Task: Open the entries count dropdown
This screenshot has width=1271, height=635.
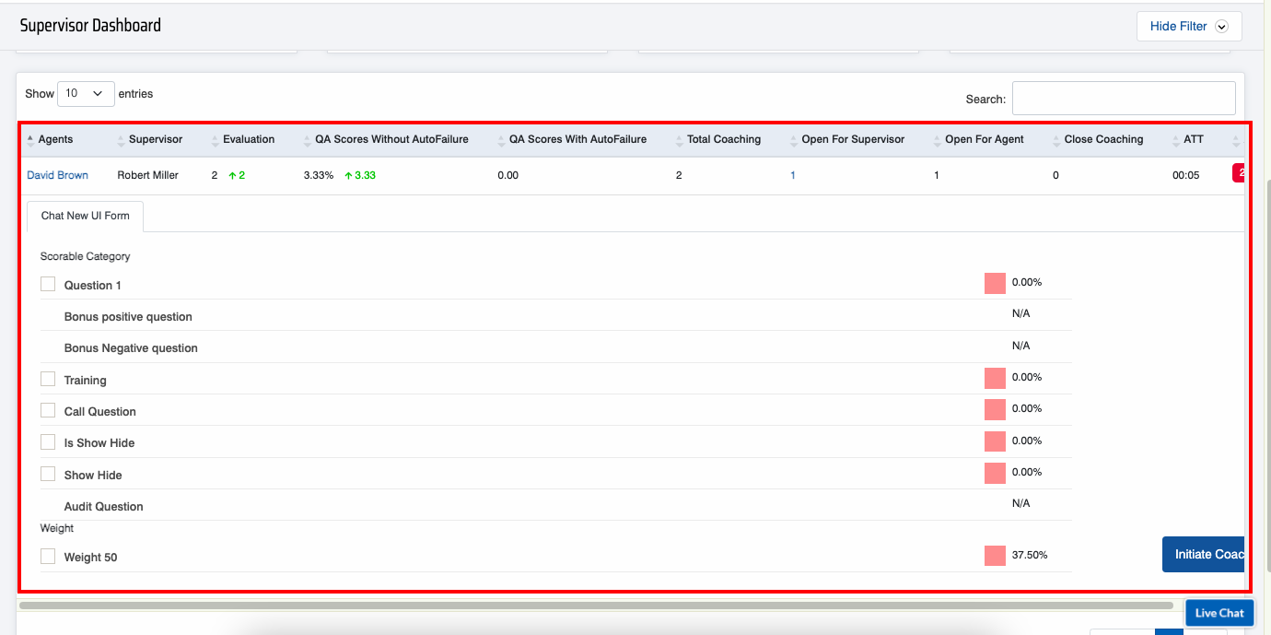Action: pos(86,94)
